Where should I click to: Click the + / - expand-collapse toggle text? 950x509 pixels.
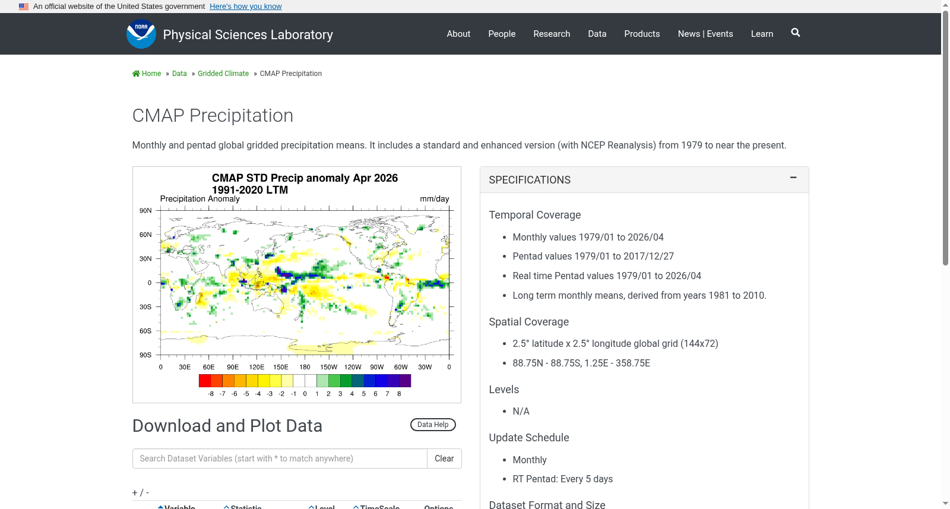coord(141,492)
